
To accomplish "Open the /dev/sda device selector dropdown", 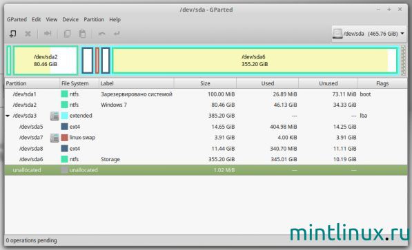I will coord(369,34).
